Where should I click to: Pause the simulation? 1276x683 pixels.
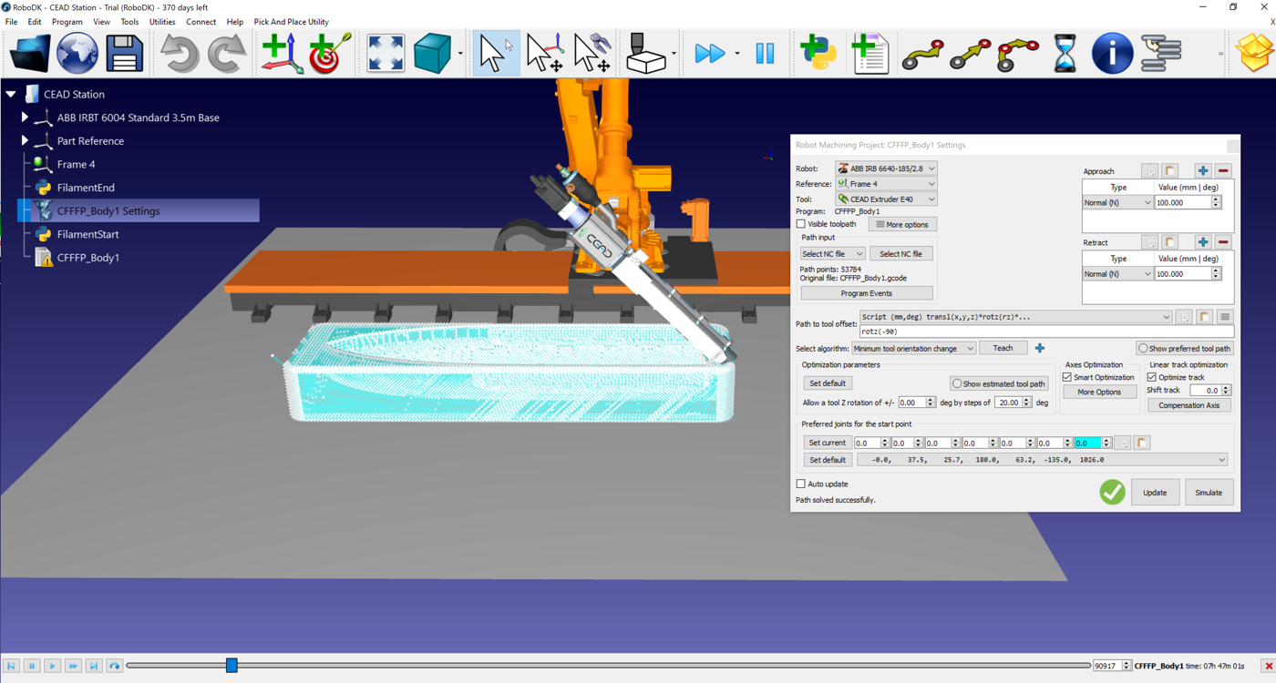765,53
